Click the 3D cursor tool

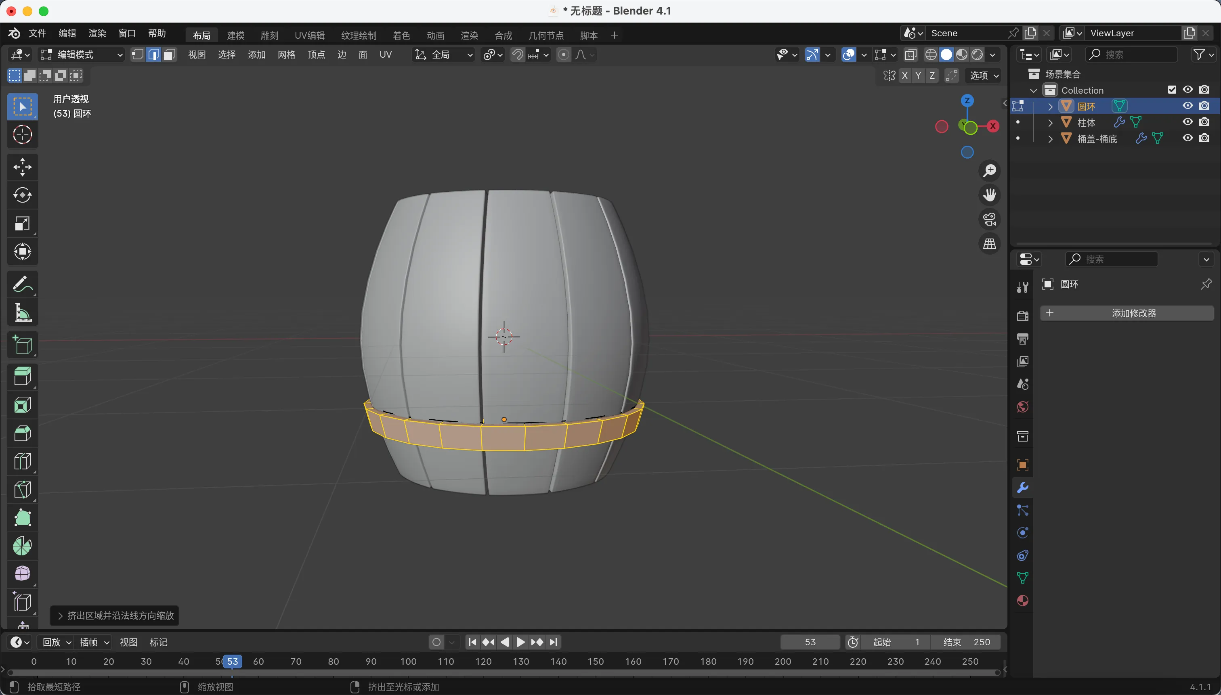pos(23,135)
